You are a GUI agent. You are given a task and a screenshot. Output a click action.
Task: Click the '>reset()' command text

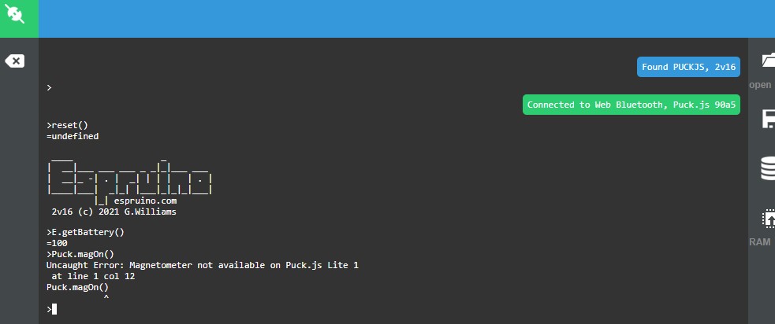click(67, 125)
